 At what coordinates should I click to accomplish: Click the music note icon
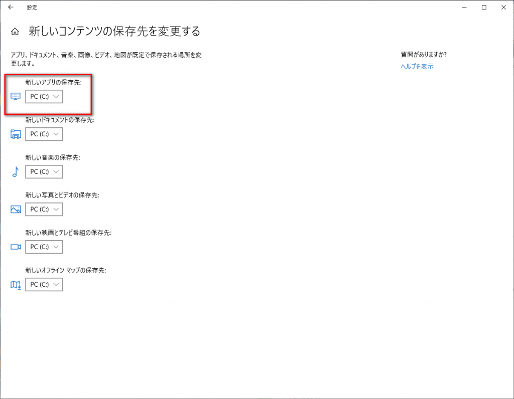click(x=16, y=172)
